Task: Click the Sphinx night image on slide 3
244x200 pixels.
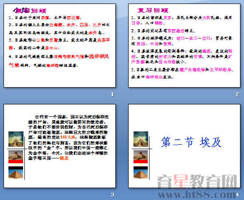Action: tap(16, 139)
